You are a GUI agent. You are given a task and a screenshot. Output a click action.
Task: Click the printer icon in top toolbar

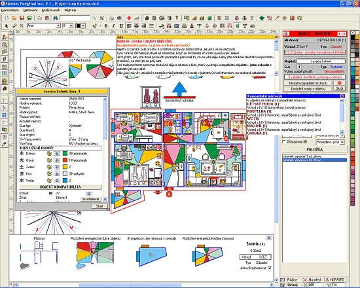(x=111, y=18)
